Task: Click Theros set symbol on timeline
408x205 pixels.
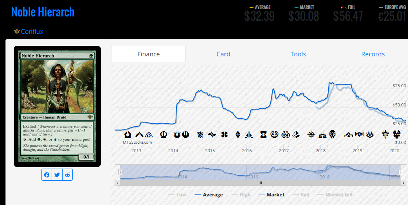Action: (164, 135)
